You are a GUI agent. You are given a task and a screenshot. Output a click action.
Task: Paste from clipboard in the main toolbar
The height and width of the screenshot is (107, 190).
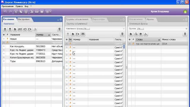(26, 12)
